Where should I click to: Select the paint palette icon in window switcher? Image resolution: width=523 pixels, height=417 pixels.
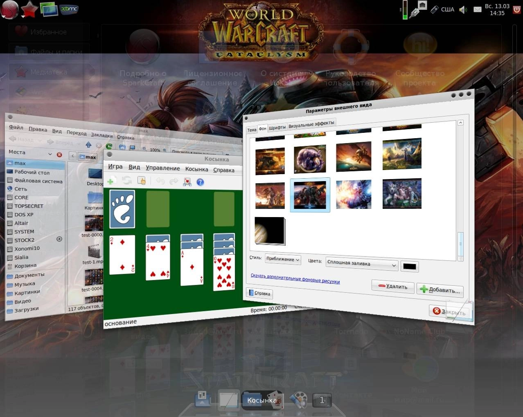tap(298, 400)
